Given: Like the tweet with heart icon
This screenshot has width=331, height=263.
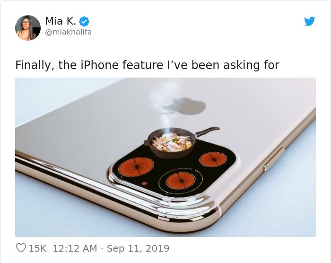Looking at the screenshot, I should pyautogui.click(x=21, y=248).
